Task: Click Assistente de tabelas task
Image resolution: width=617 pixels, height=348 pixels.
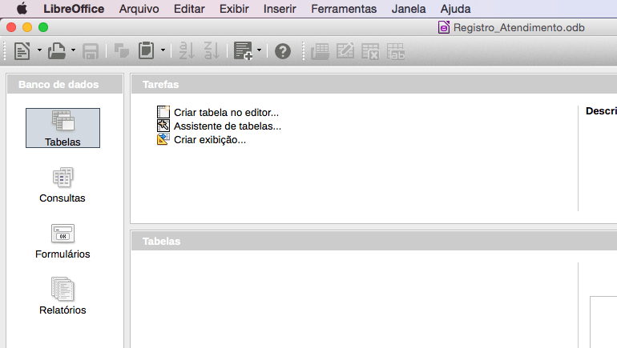Action: pyautogui.click(x=220, y=126)
